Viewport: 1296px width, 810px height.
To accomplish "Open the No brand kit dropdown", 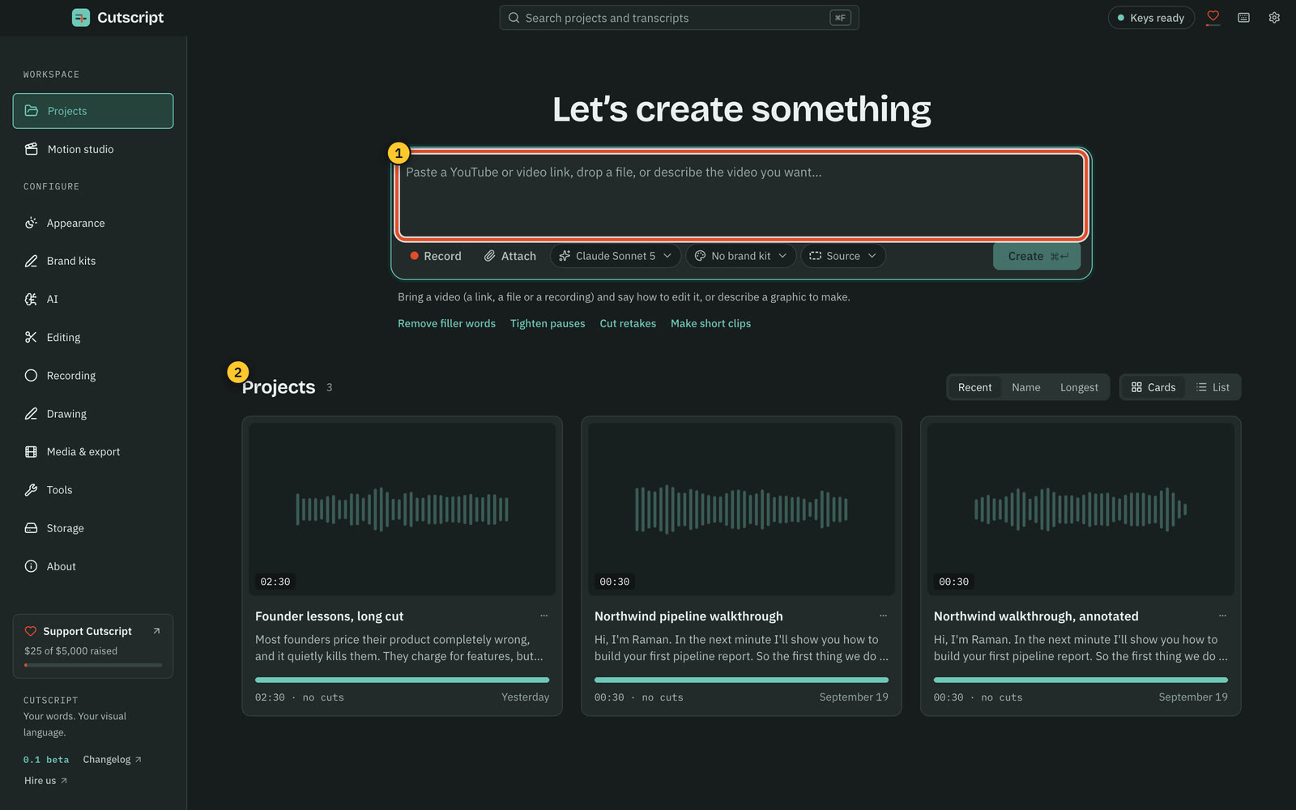I will click(x=740, y=256).
